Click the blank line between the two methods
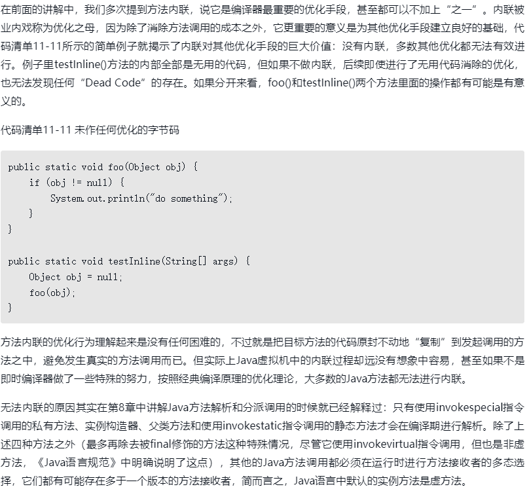Screen dimensions: 527x491 coord(262,245)
